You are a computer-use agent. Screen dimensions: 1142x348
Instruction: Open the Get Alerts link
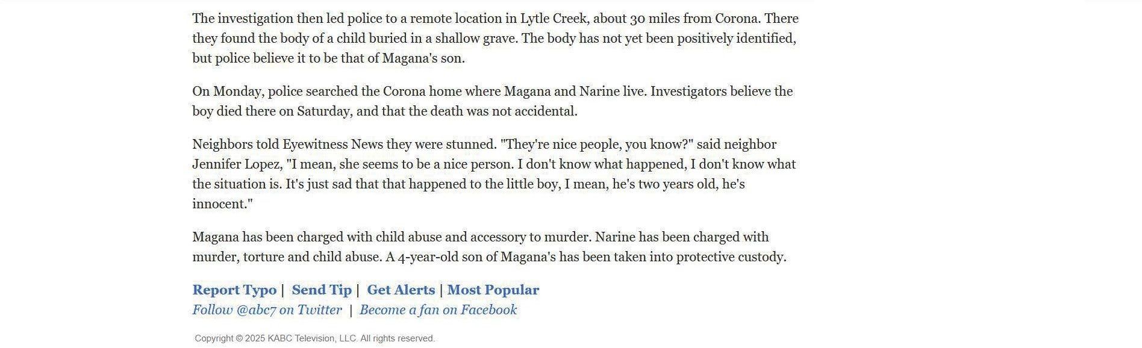click(401, 290)
